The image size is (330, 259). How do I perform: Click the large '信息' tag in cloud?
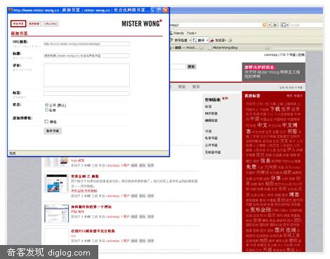click(265, 160)
